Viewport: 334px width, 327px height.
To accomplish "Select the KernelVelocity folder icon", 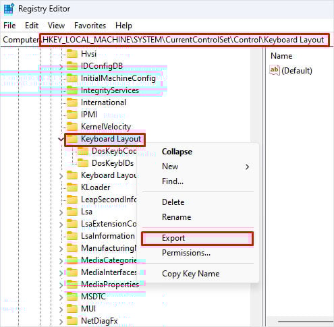I will [72, 127].
